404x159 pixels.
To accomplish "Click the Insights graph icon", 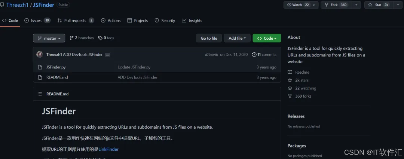I will click(x=184, y=21).
